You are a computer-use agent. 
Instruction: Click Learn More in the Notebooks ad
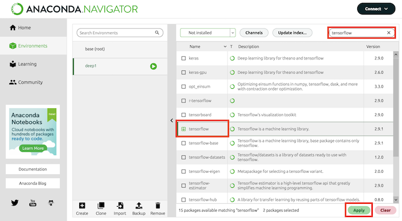[x=33, y=148]
